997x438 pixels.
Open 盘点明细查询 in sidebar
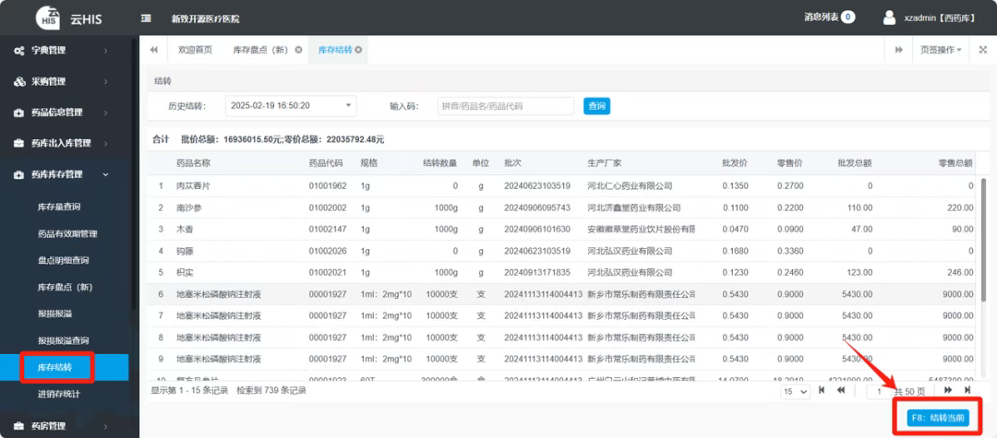pos(63,261)
